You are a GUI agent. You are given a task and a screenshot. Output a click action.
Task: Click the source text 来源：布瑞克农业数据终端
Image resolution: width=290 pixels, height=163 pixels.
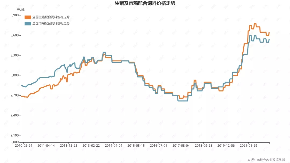pos(266,160)
